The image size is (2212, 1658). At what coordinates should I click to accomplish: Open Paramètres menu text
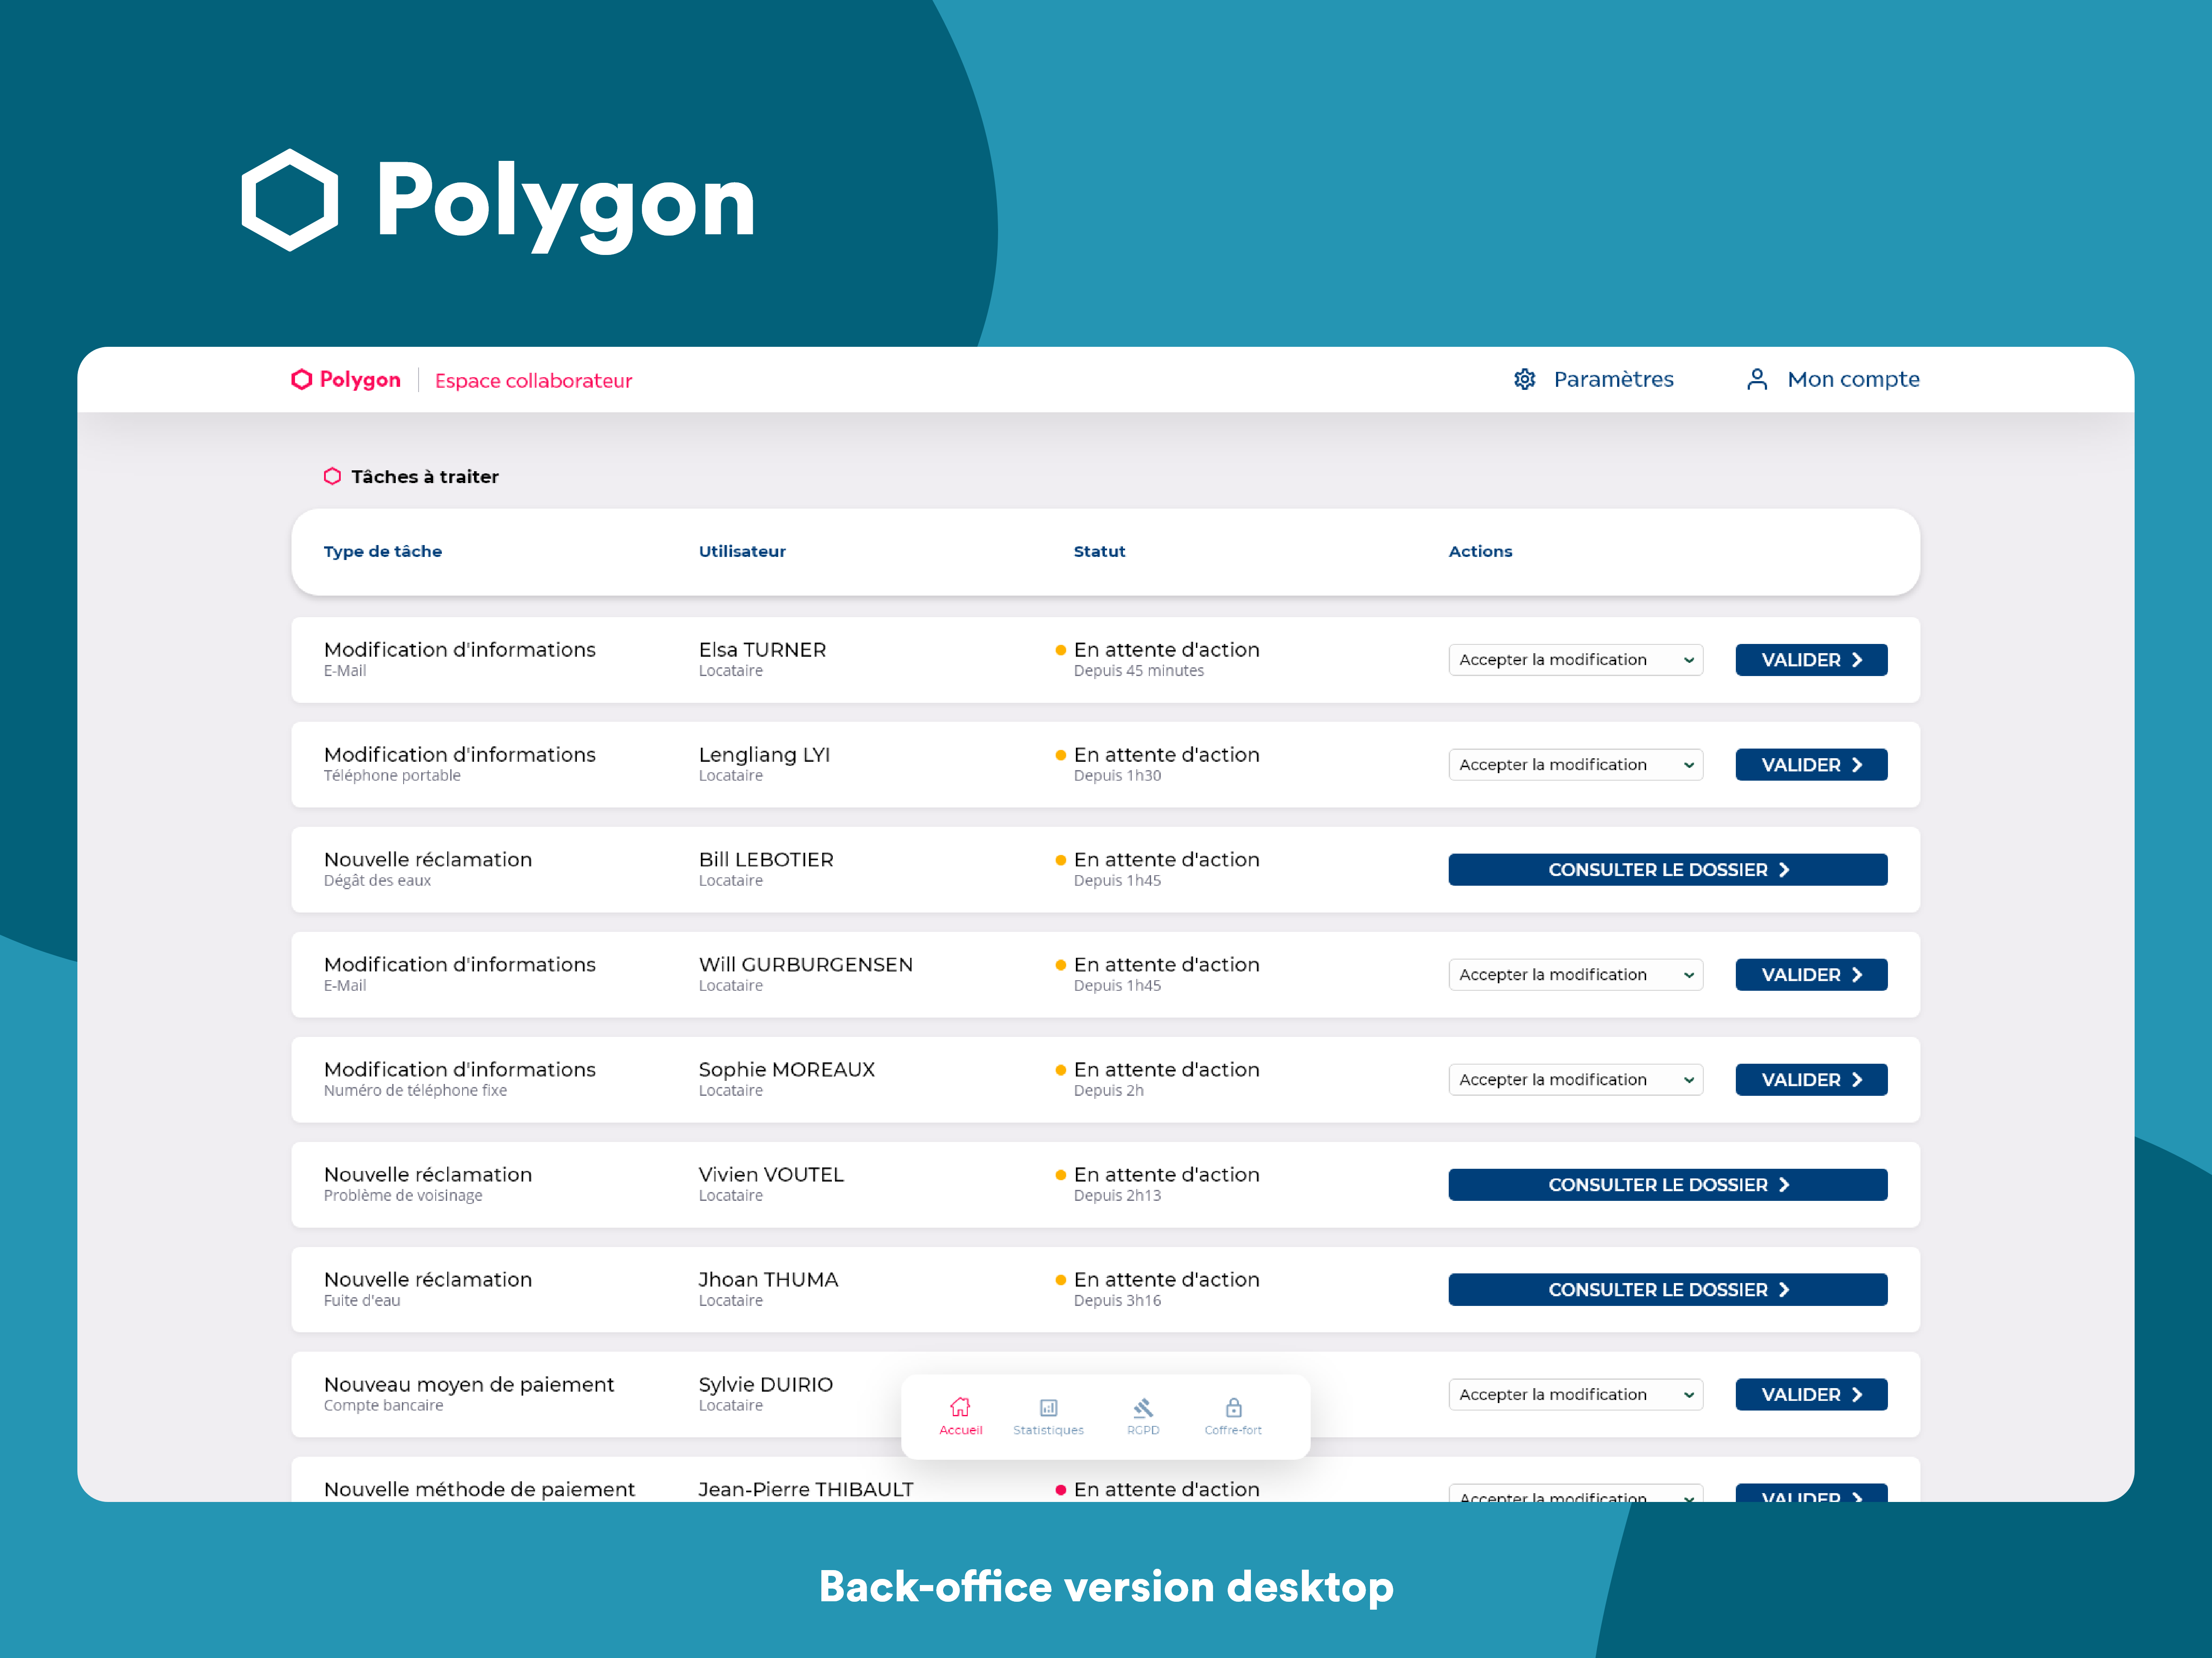(1613, 379)
